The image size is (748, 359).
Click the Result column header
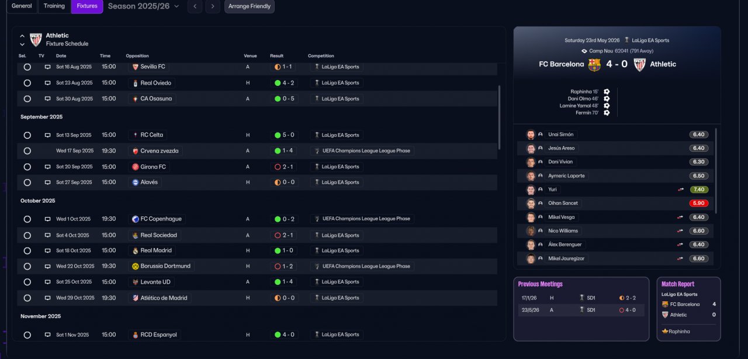276,56
